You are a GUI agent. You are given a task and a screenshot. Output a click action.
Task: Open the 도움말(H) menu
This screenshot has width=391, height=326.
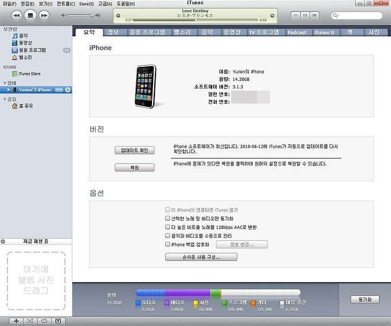pos(125,4)
